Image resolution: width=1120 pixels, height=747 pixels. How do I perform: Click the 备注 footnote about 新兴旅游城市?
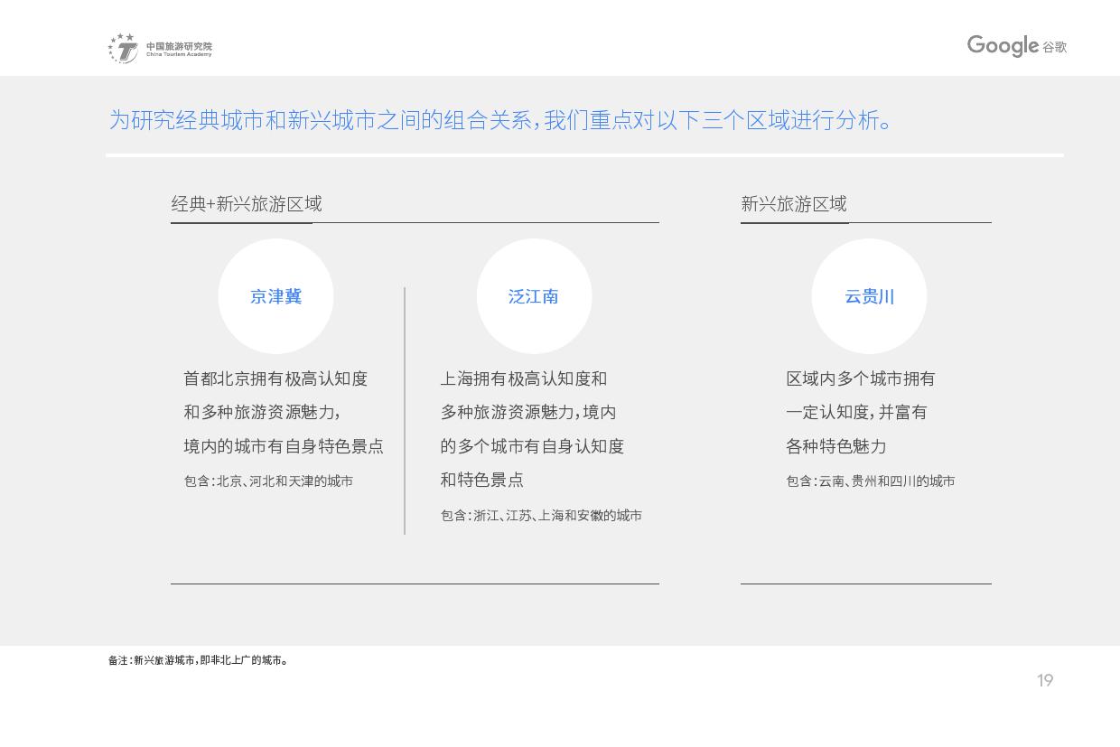pos(199,660)
